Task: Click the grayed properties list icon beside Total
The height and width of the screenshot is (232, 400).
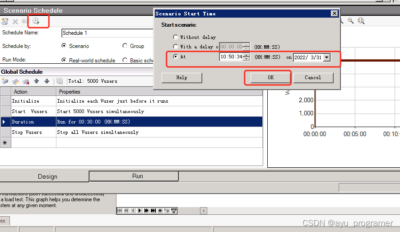Action: coord(60,81)
